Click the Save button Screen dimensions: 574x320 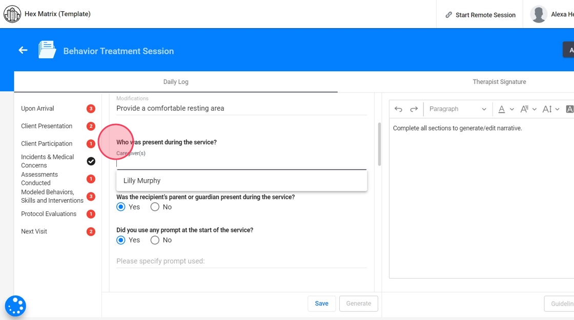tap(321, 304)
